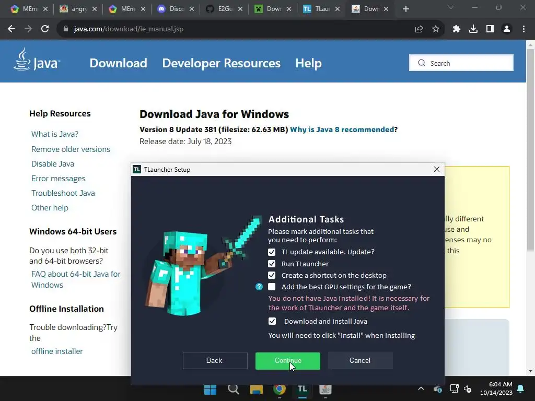Click the page vertical scrollbar
The image size is (535, 401).
pos(530,150)
